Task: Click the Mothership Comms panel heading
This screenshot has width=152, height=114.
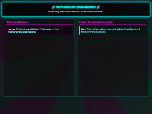Action: pos(17,22)
